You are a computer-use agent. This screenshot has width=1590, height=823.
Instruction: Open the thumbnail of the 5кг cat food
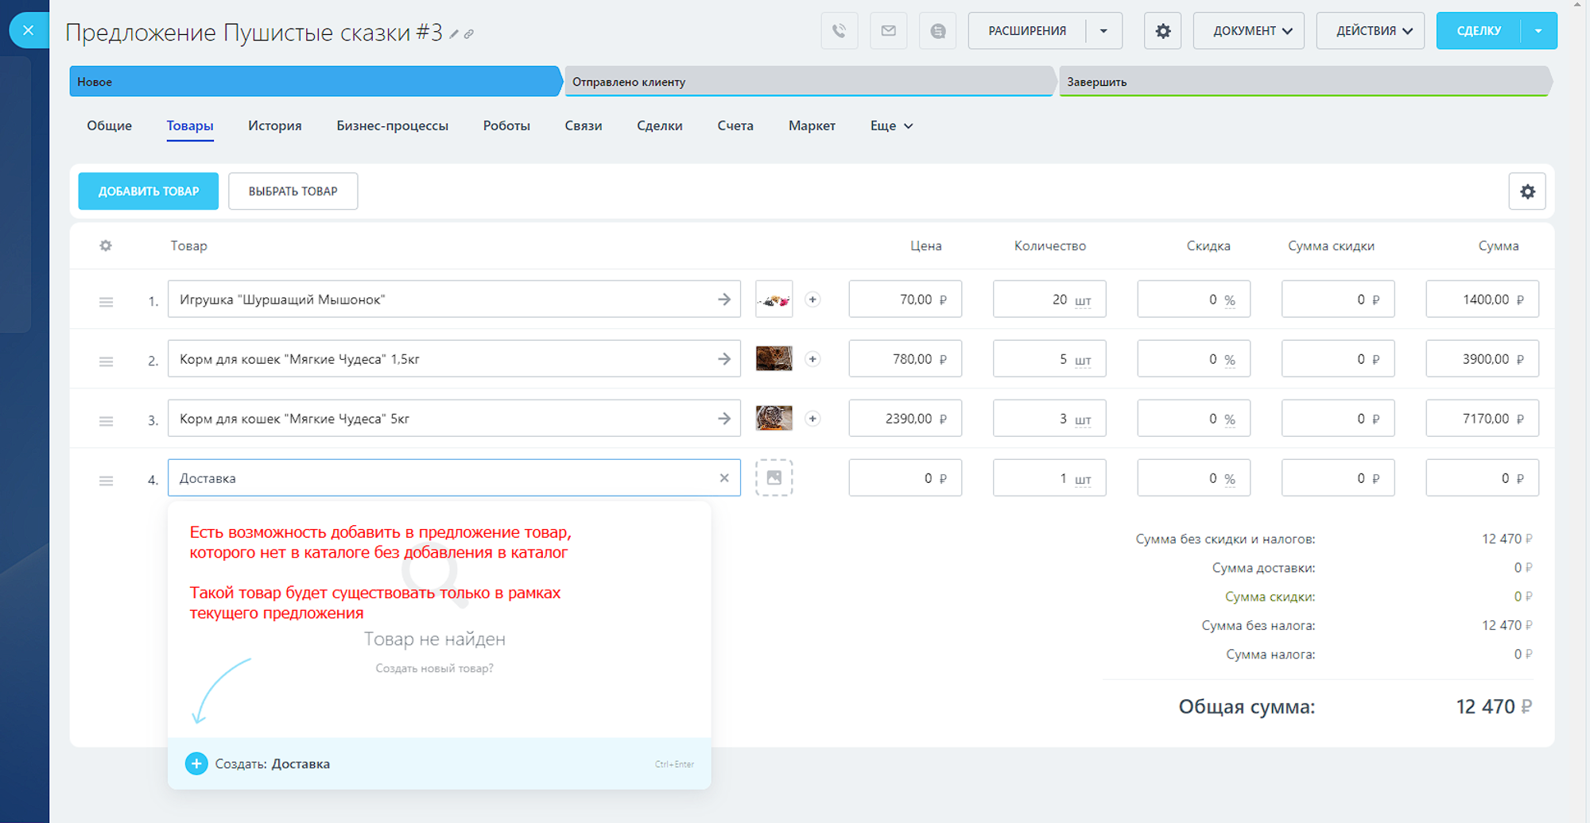point(774,418)
